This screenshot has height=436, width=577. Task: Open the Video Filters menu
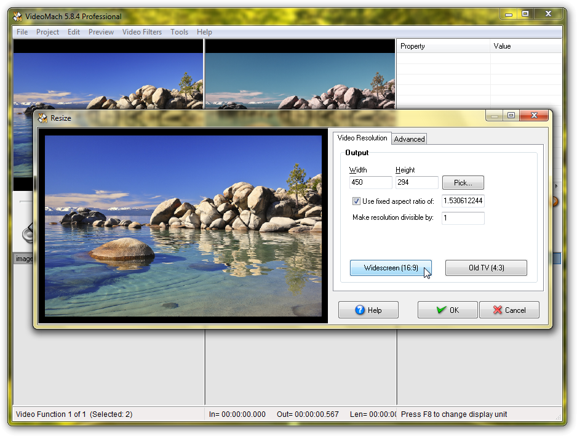pyautogui.click(x=142, y=32)
